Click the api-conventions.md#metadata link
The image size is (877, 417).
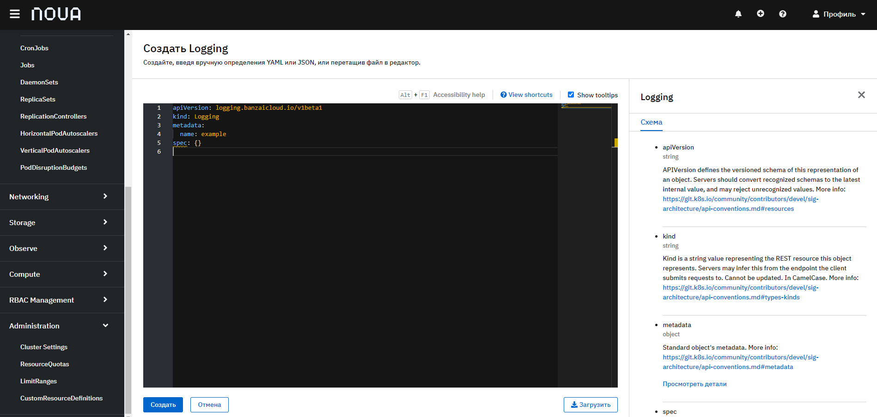tap(740, 362)
